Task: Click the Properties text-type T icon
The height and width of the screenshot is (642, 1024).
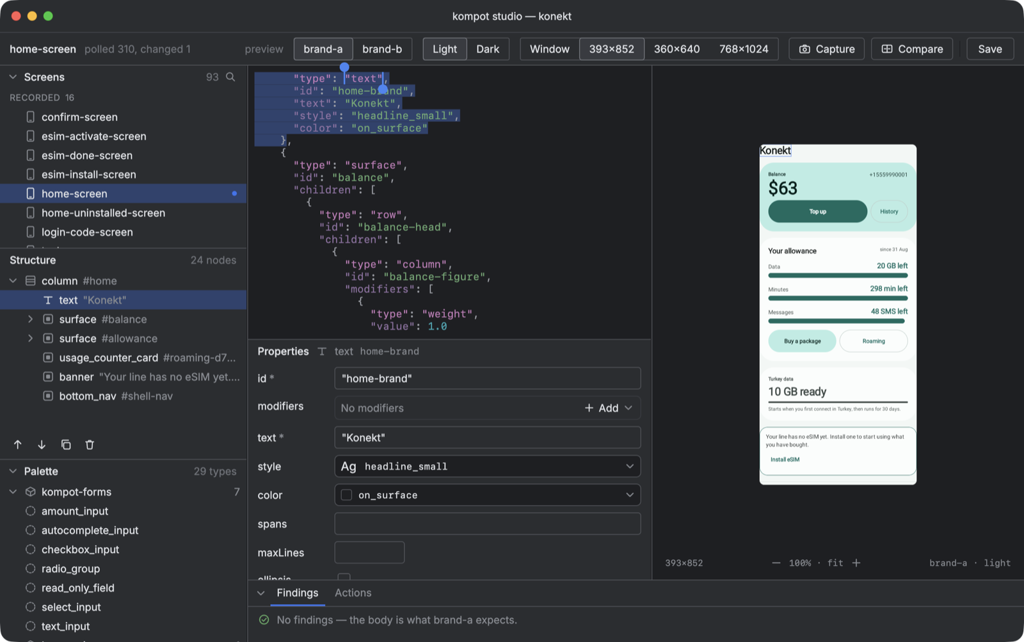Action: (x=322, y=351)
